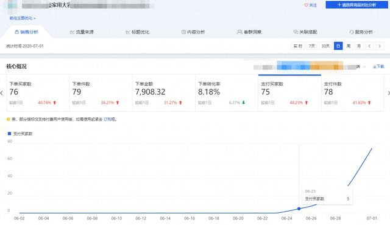Go to the 内容分析 tab
The width and height of the screenshot is (390, 225).
(193, 32)
